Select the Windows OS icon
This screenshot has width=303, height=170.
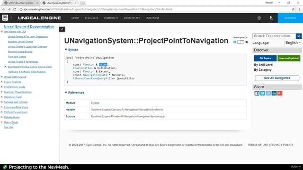[x=235, y=42]
